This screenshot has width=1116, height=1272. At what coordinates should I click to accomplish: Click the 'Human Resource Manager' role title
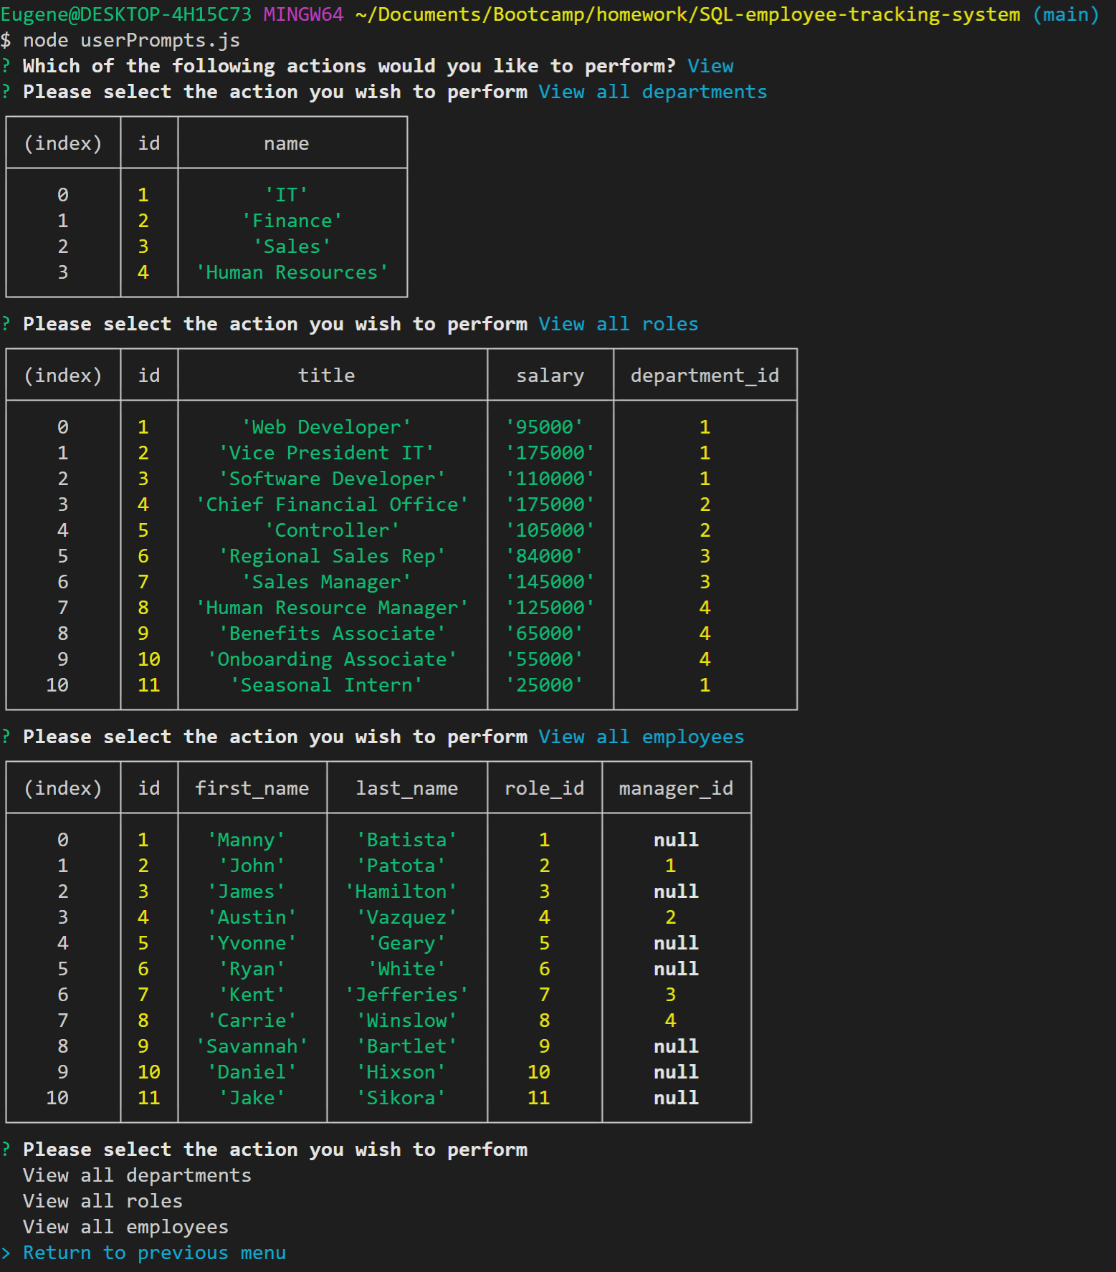coord(332,608)
